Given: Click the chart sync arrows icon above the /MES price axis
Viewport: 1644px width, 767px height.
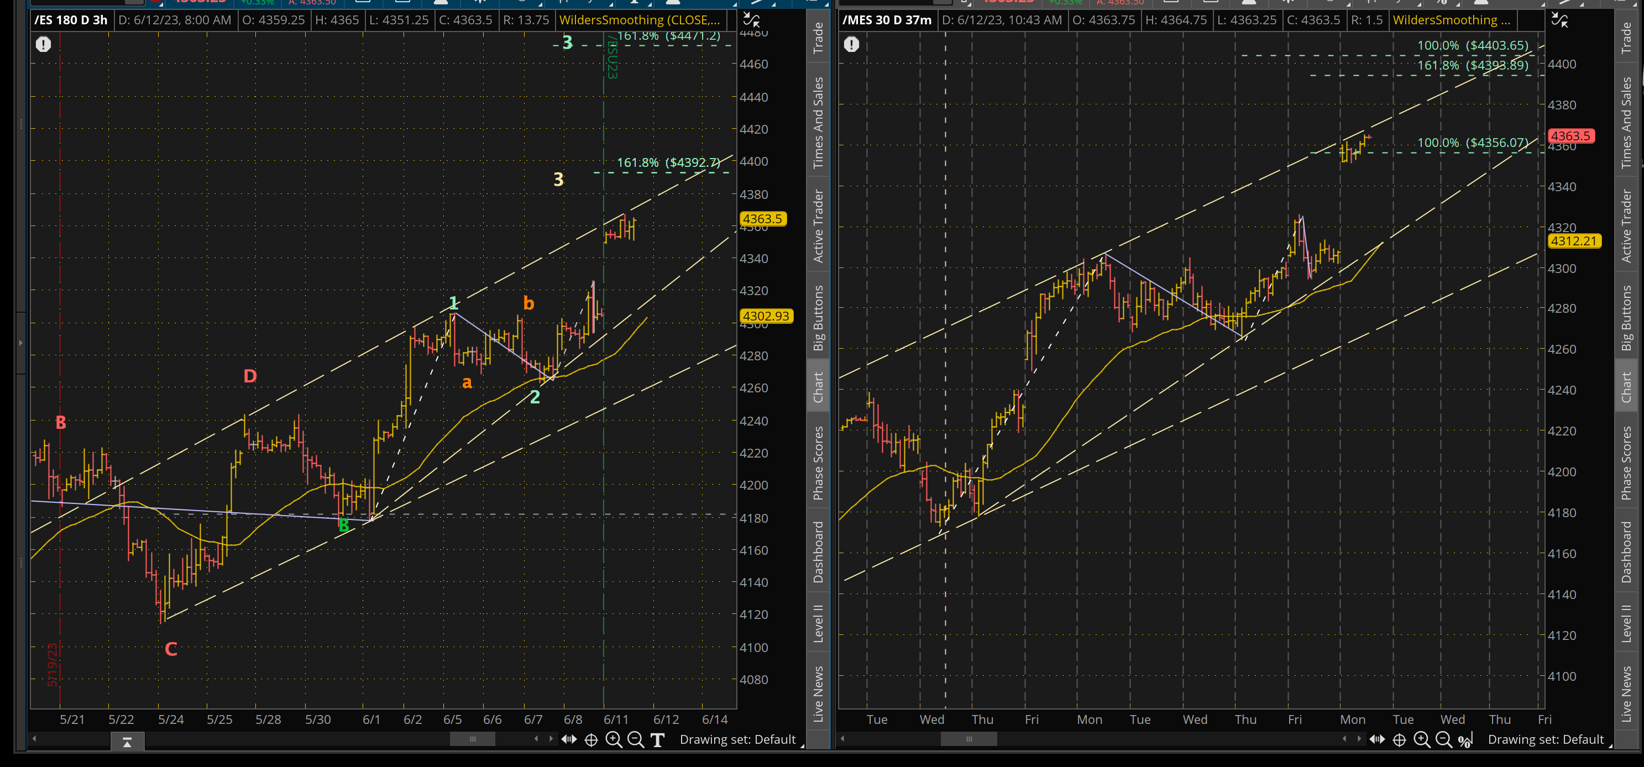Looking at the screenshot, I should 1560,20.
